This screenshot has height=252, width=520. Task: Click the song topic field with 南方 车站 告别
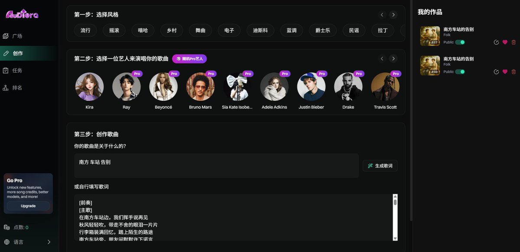(x=216, y=166)
